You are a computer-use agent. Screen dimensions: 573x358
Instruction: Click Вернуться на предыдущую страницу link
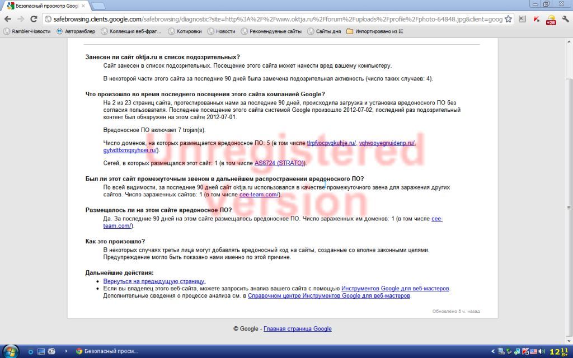[154, 281]
